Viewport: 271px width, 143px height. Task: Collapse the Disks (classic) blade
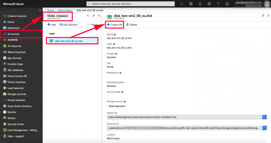[88, 16]
